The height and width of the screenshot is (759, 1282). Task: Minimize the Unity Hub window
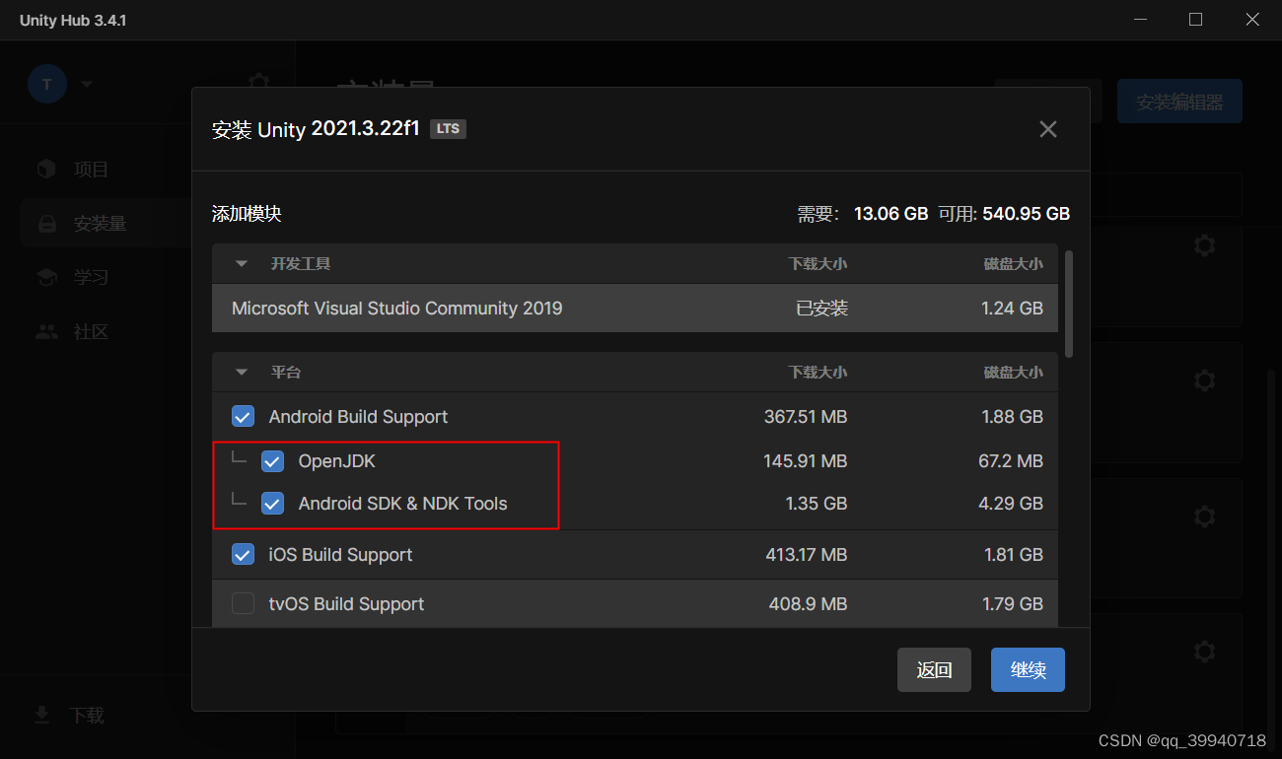pyautogui.click(x=1140, y=20)
